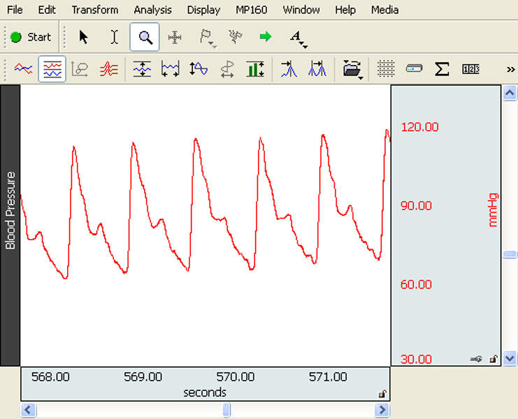518x419 pixels.
Task: Click the Blood Pressure channel label
Action: (10, 209)
